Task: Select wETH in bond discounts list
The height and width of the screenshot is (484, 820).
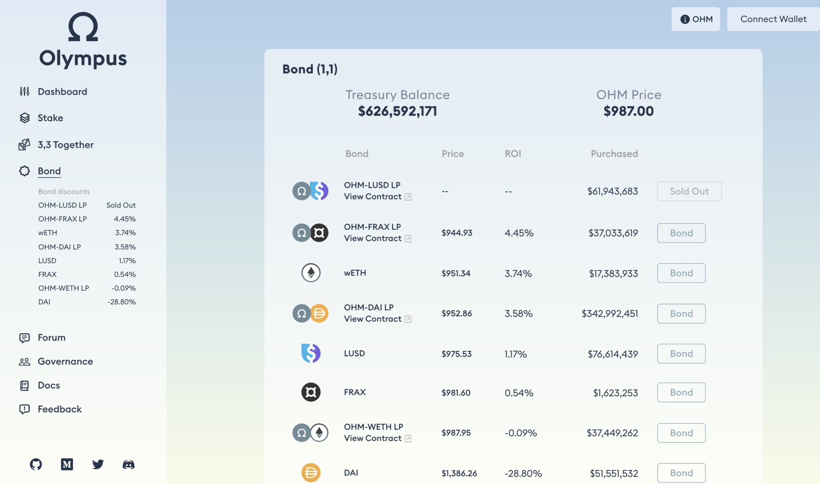Action: coord(48,233)
